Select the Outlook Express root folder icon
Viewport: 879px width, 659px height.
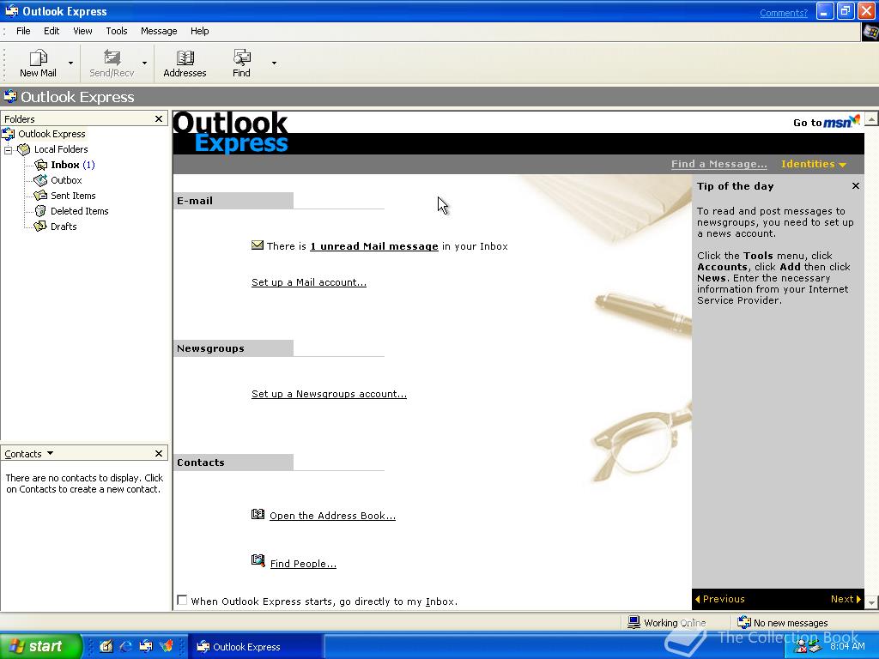[9, 134]
